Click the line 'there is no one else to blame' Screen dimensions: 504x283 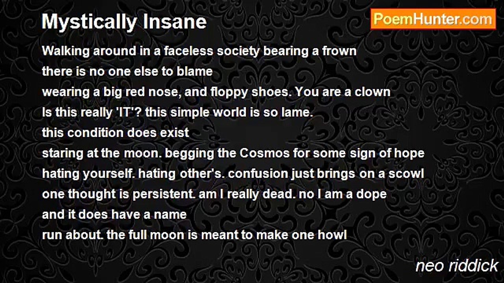coord(127,72)
